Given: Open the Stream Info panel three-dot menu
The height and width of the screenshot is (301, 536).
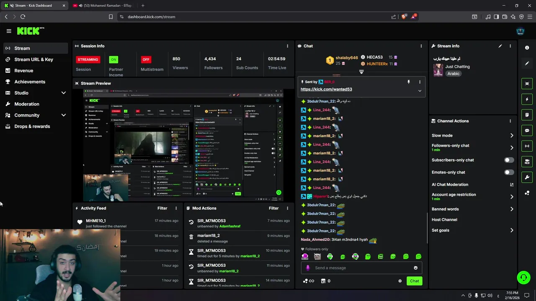Looking at the screenshot, I should click(510, 46).
